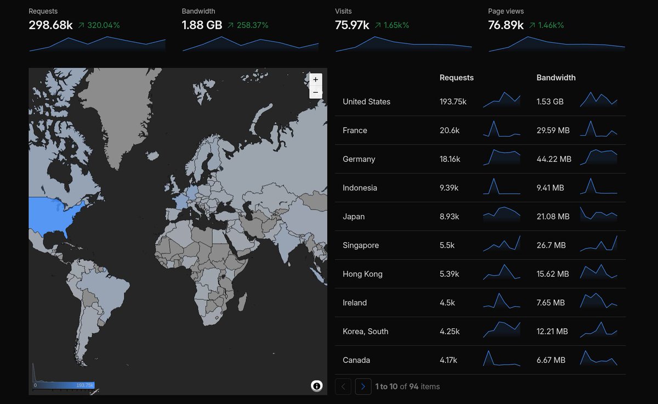Click total Bandwidth value 1.88 GB
Screen dimensions: 658x404
click(x=202, y=25)
